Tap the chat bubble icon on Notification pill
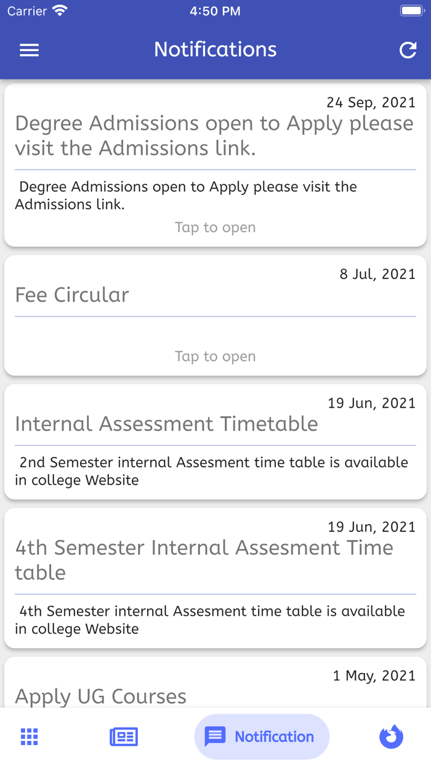Screen dimensions: 431x766 tap(215, 736)
